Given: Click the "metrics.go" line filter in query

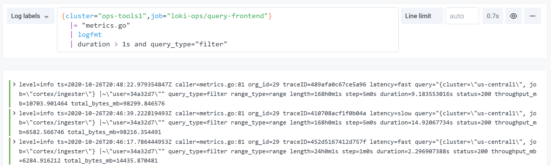Looking at the screenshot, I should pyautogui.click(x=106, y=26).
